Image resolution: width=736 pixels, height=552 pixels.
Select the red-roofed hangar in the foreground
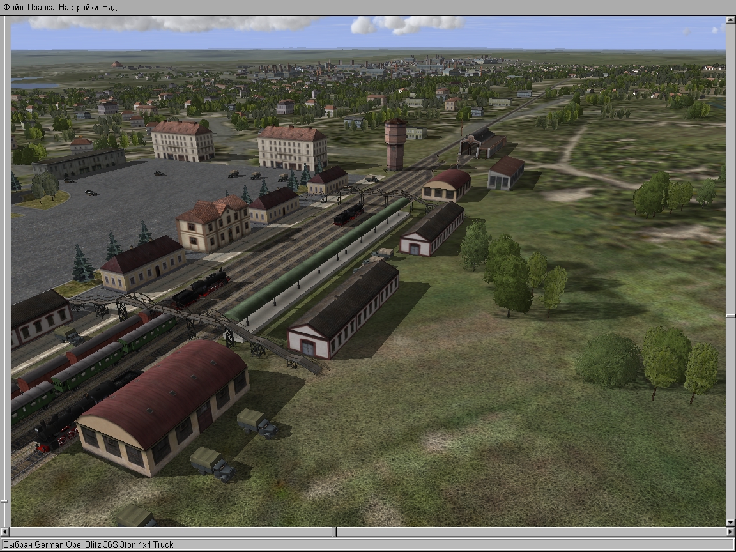pos(162,406)
